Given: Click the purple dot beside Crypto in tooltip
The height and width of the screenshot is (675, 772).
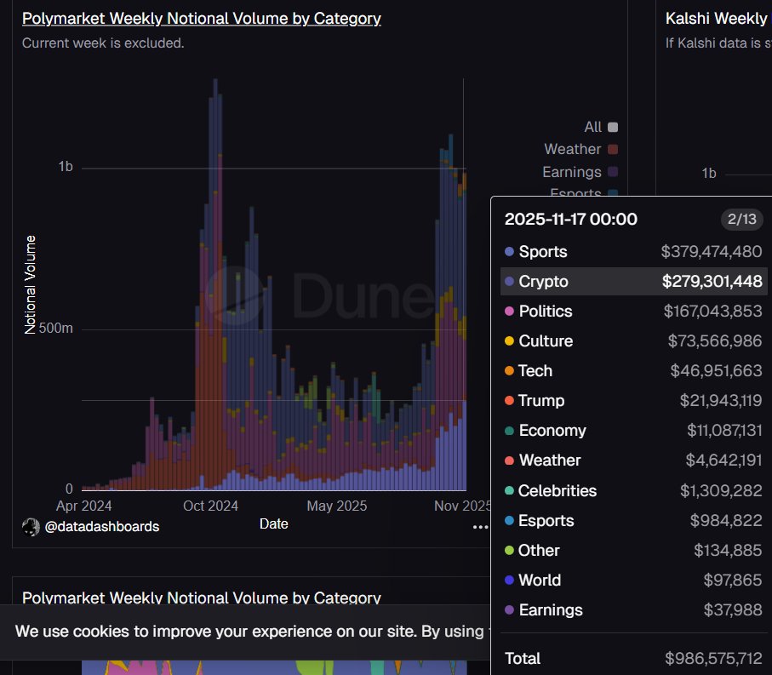Looking at the screenshot, I should click(511, 281).
